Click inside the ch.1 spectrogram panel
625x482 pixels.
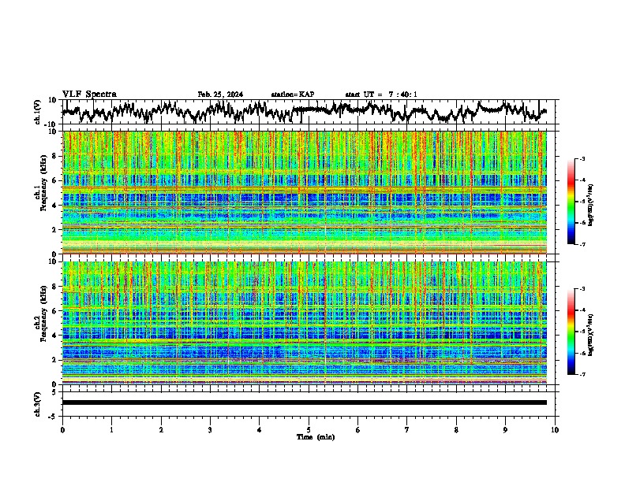(x=305, y=192)
